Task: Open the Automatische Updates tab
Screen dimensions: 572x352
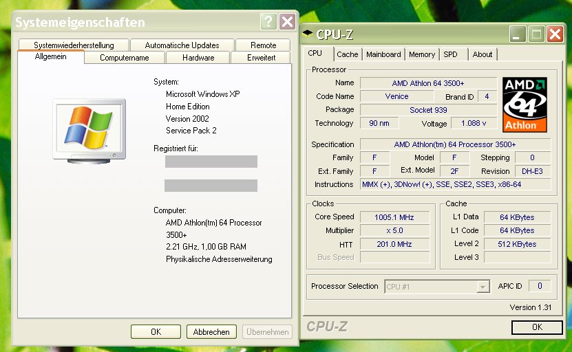Action: coord(182,45)
